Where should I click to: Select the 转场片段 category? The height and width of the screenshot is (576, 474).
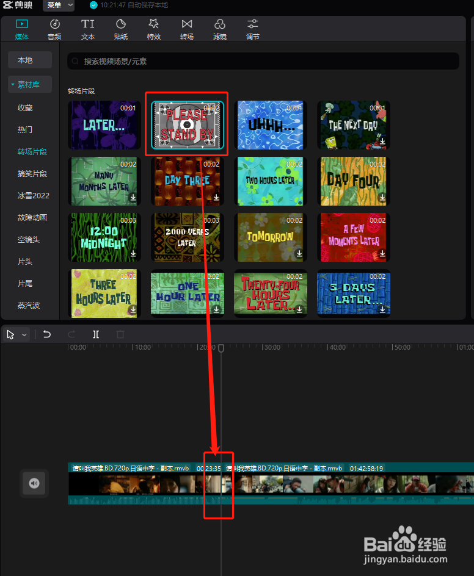pyautogui.click(x=32, y=152)
